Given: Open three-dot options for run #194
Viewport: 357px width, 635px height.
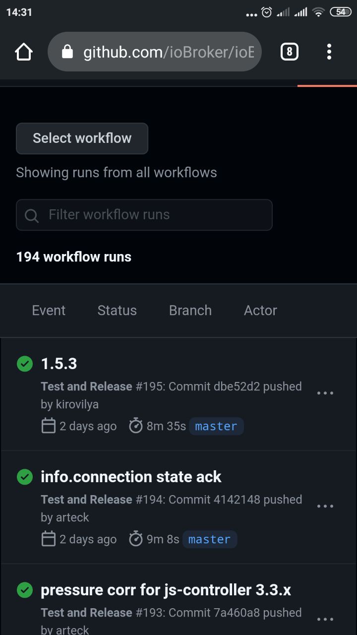Looking at the screenshot, I should coord(325,506).
